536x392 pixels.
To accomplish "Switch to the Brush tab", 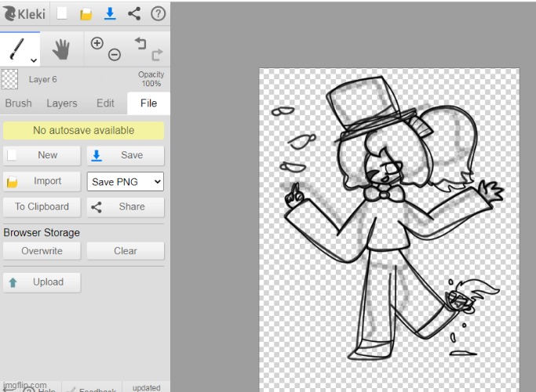I will (x=19, y=103).
